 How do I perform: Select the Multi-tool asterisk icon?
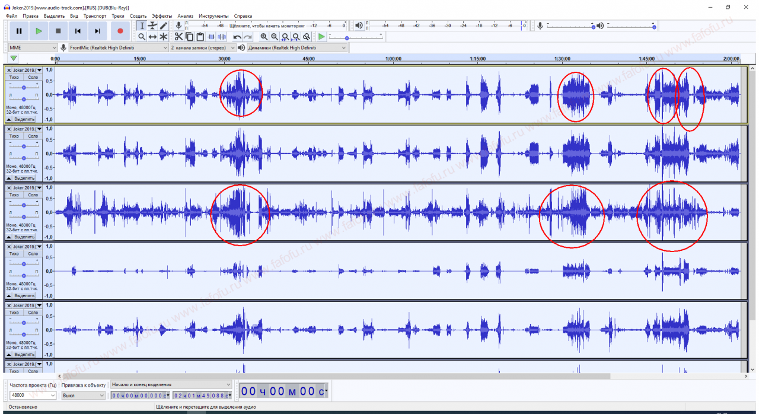163,37
